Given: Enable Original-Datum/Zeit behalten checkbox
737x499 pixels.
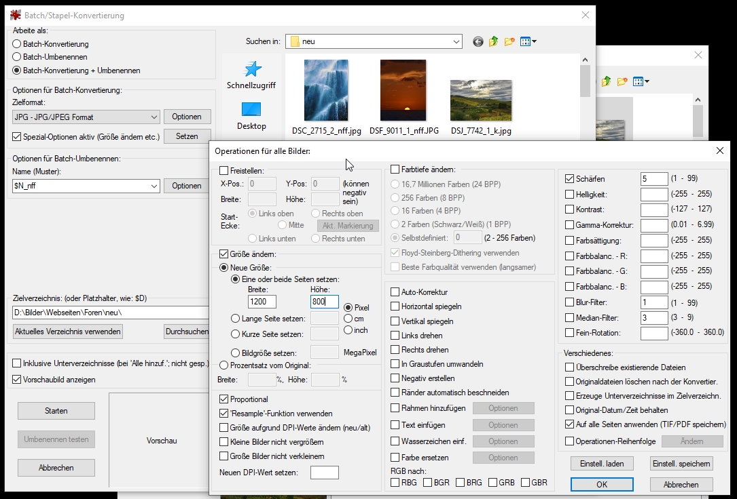Looking at the screenshot, I should [x=570, y=410].
